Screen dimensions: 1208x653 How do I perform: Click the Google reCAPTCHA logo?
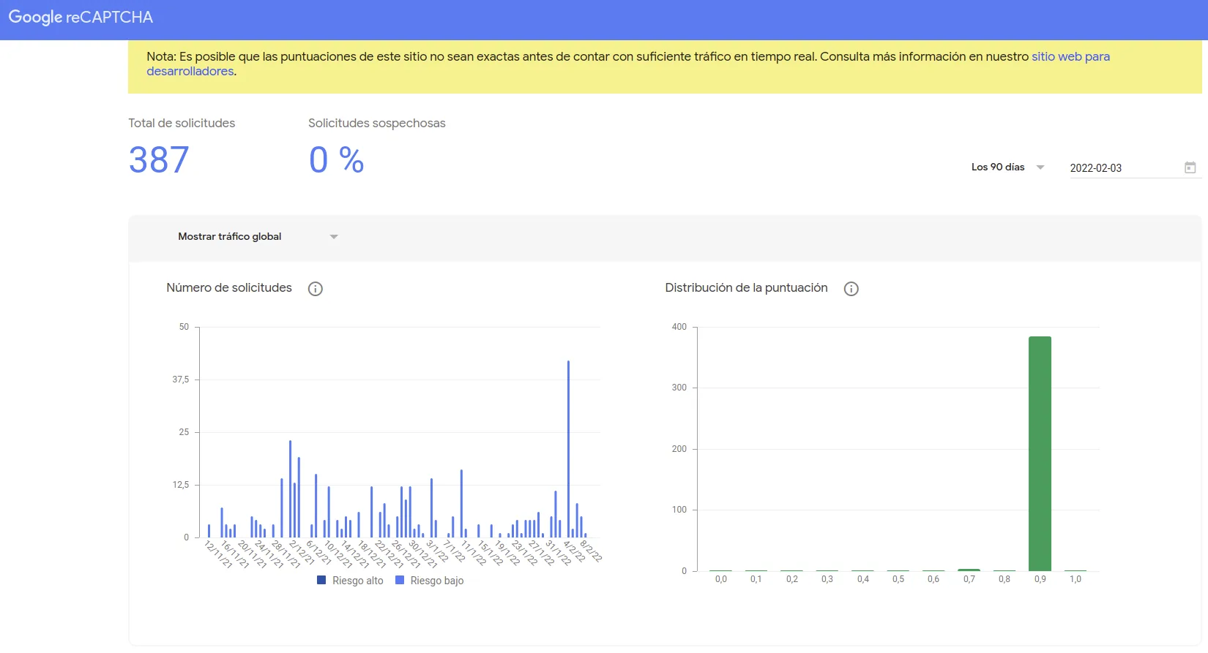(x=81, y=18)
